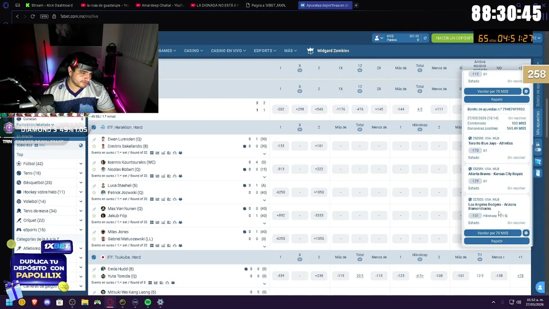Select -339 odds for Emile Hudd
The height and width of the screenshot is (309, 549).
tap(281, 276)
